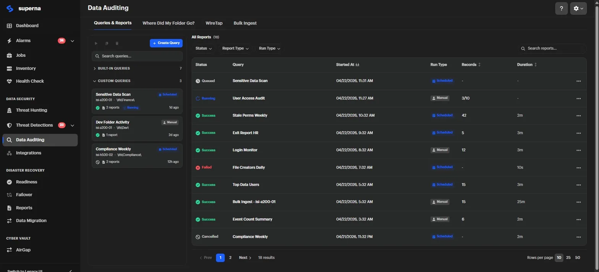The width and height of the screenshot is (599, 272).
Task: Set rows per page to 50
Action: (x=578, y=258)
